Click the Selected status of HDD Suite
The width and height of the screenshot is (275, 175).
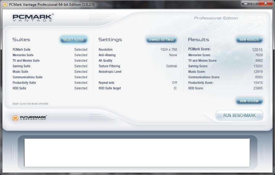(x=81, y=88)
